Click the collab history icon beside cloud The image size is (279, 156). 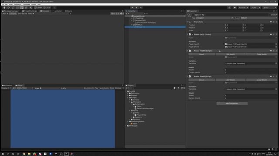[229, 8]
